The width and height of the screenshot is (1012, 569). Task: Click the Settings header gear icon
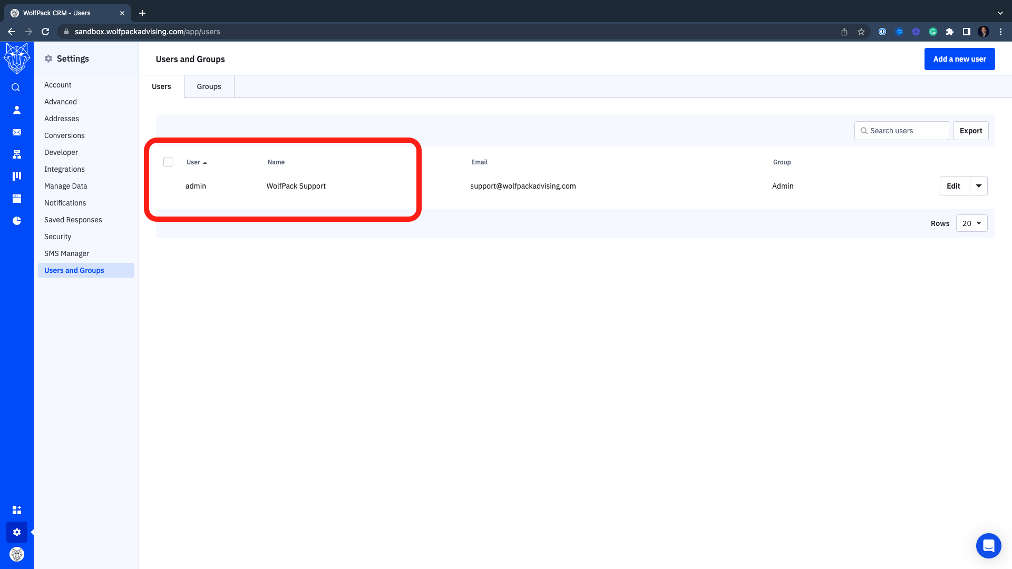tap(48, 58)
